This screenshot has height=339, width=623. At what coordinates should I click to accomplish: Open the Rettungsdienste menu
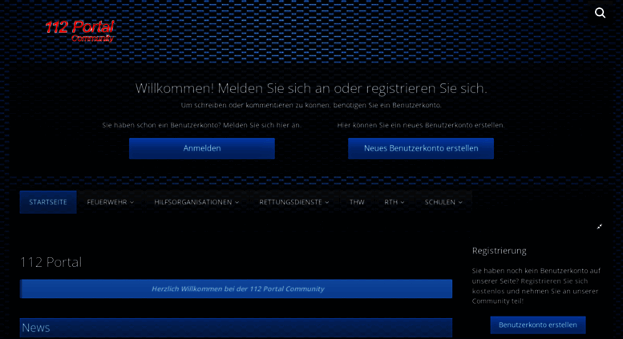tap(294, 202)
